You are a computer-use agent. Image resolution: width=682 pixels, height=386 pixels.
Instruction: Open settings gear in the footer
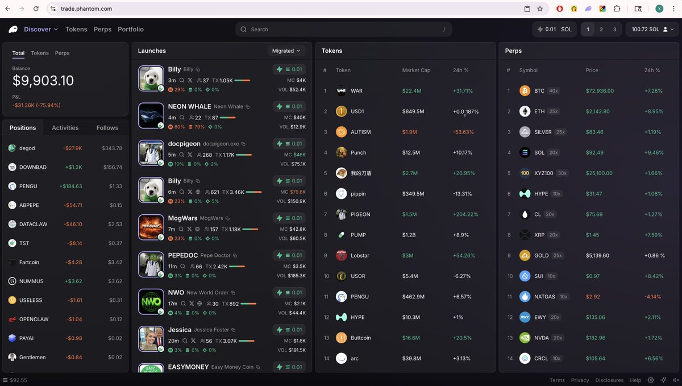(x=651, y=380)
